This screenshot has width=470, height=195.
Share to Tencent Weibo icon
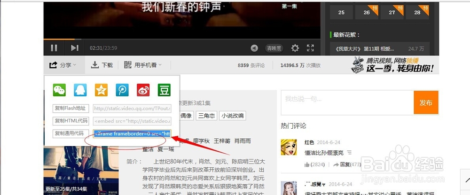(x=122, y=90)
